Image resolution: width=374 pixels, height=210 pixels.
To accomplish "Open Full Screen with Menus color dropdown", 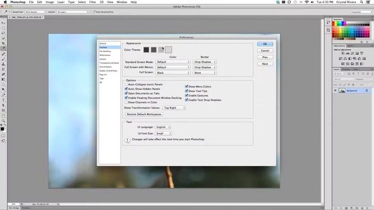I will (173, 68).
